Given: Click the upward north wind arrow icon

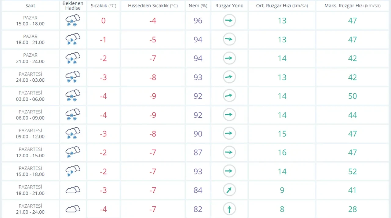Looking at the screenshot, I should coord(229,209).
